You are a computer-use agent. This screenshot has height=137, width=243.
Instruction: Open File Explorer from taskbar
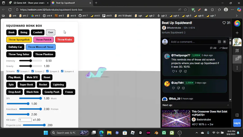(x=109, y=133)
